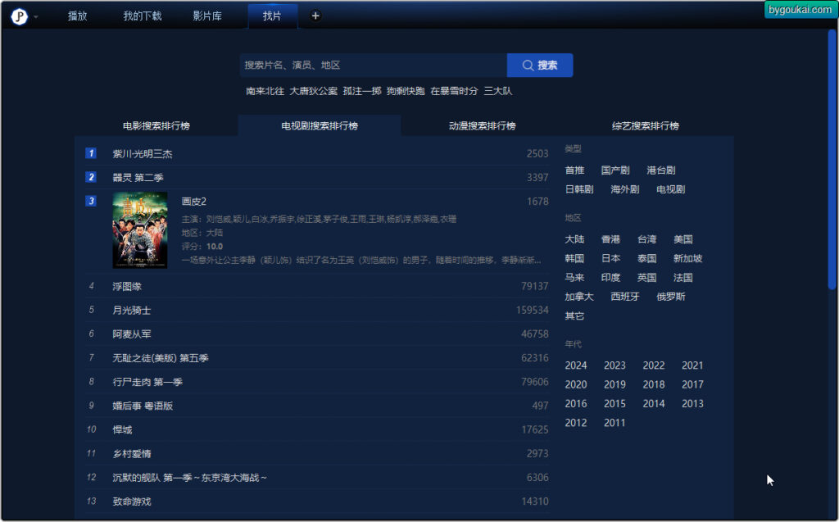Expand the dropdown arrow beside the app logo
Viewport: 839px width, 522px height.
(36, 17)
